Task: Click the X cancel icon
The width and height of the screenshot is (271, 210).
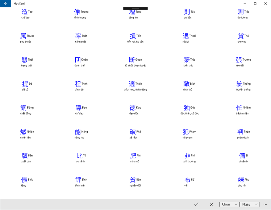Action: pos(212,204)
